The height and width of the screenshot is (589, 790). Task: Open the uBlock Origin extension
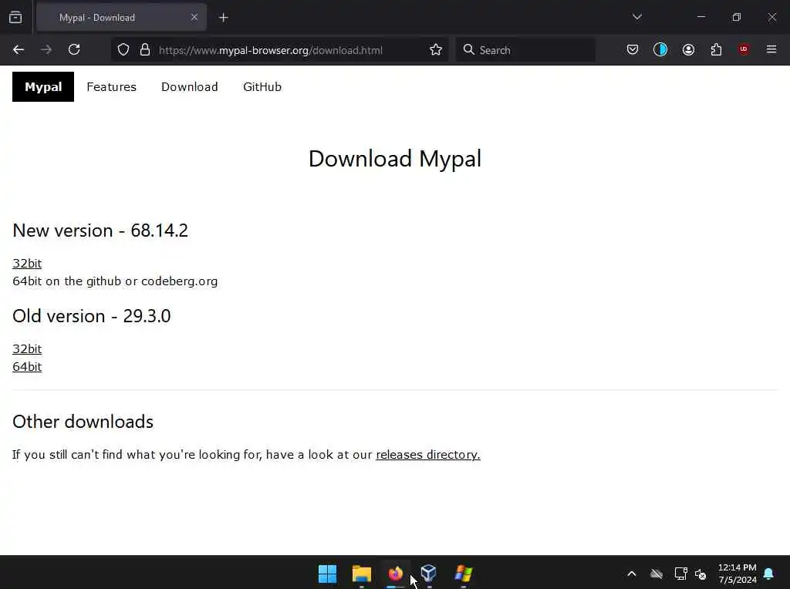[744, 49]
